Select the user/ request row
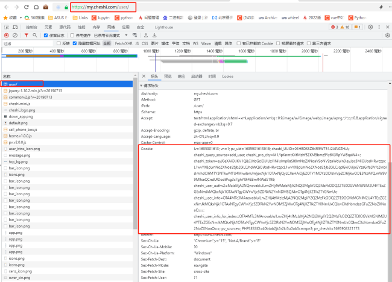Viewport: 392px width, 282px height. tap(67, 84)
